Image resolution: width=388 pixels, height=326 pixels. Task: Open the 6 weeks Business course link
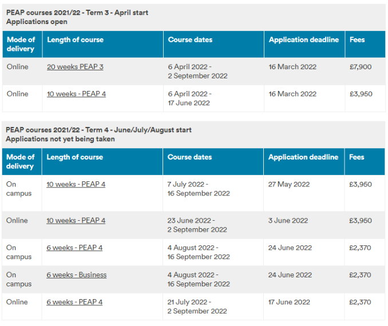[x=76, y=275]
